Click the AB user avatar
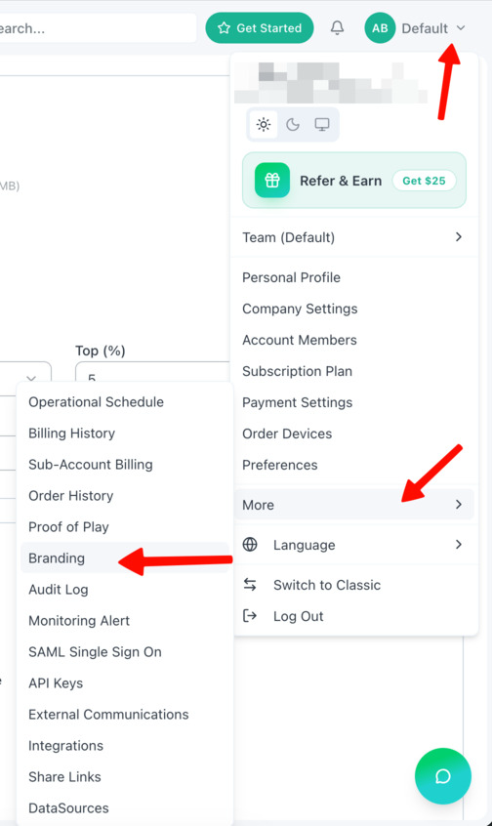 tap(380, 28)
